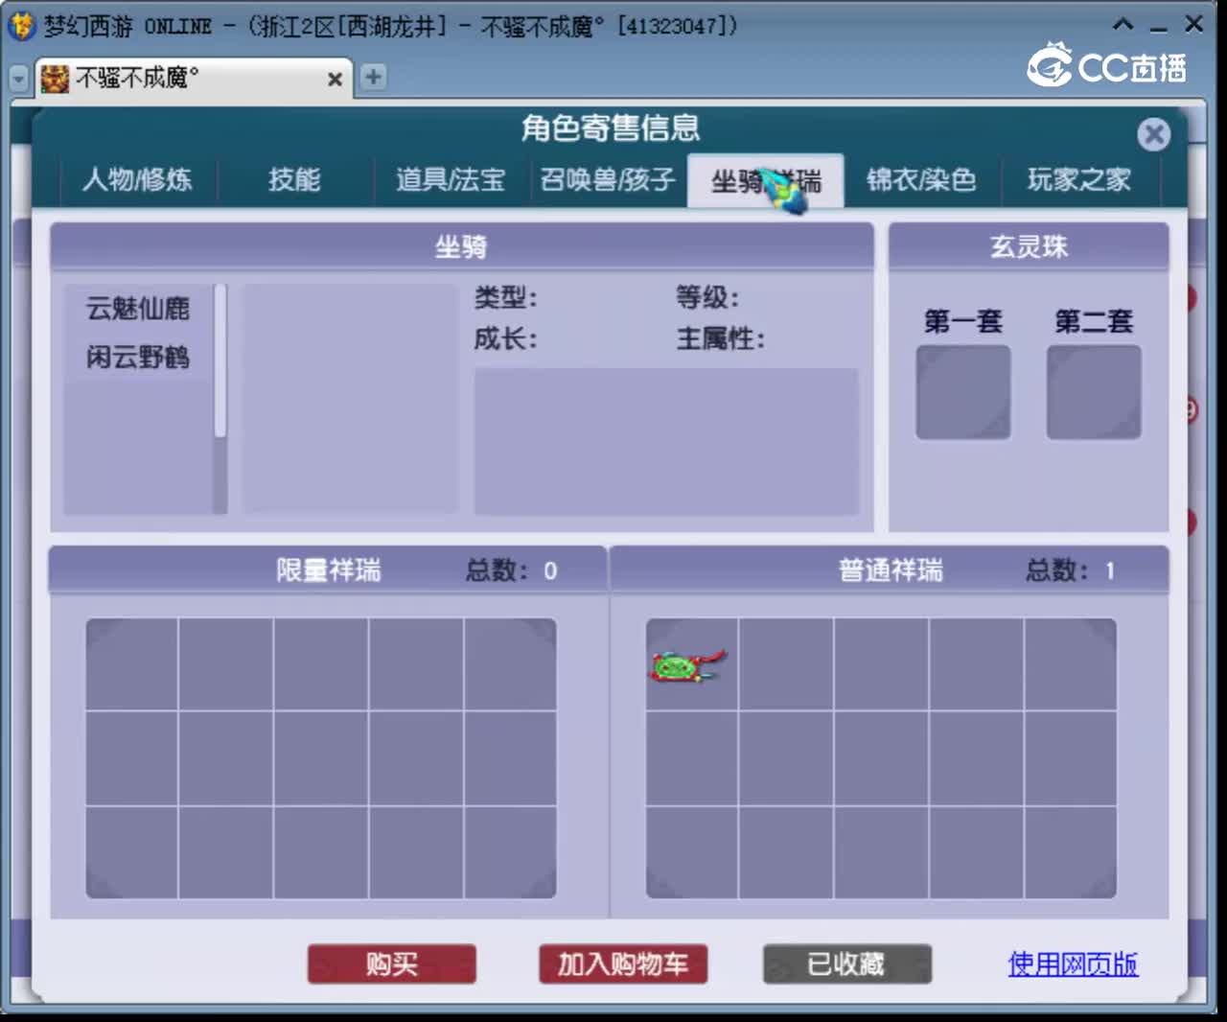Switch to the 召唤兽/孩子 tab
The height and width of the screenshot is (1022, 1227).
click(x=608, y=179)
